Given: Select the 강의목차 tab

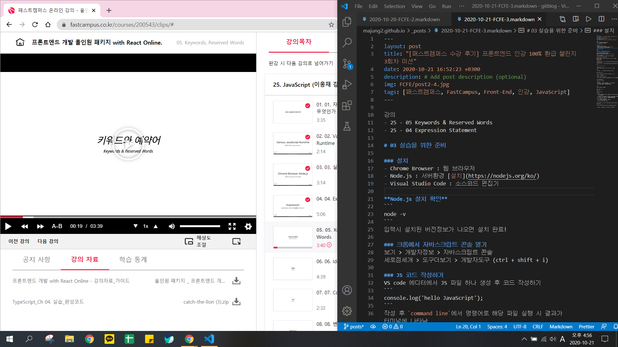Looking at the screenshot, I should coord(299,42).
